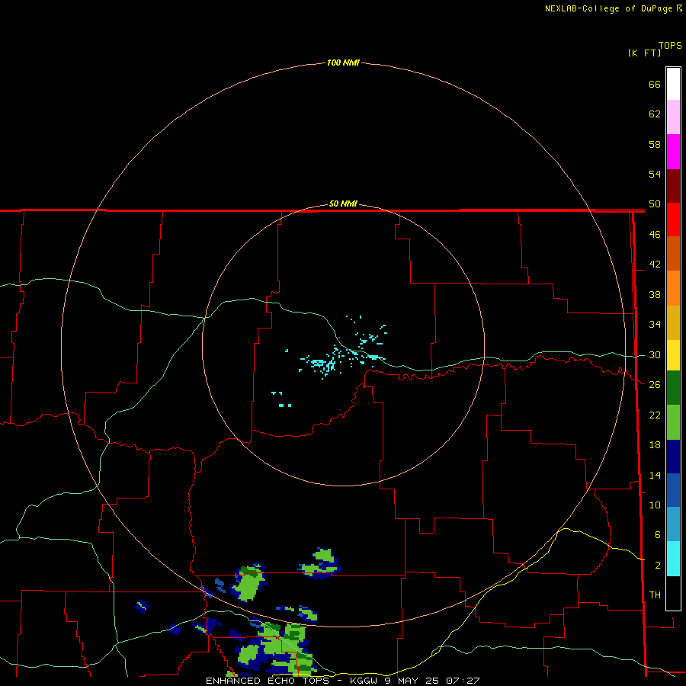Select the dark green 26 kft swatch
Viewport: 686px width, 686px height.
tap(673, 388)
